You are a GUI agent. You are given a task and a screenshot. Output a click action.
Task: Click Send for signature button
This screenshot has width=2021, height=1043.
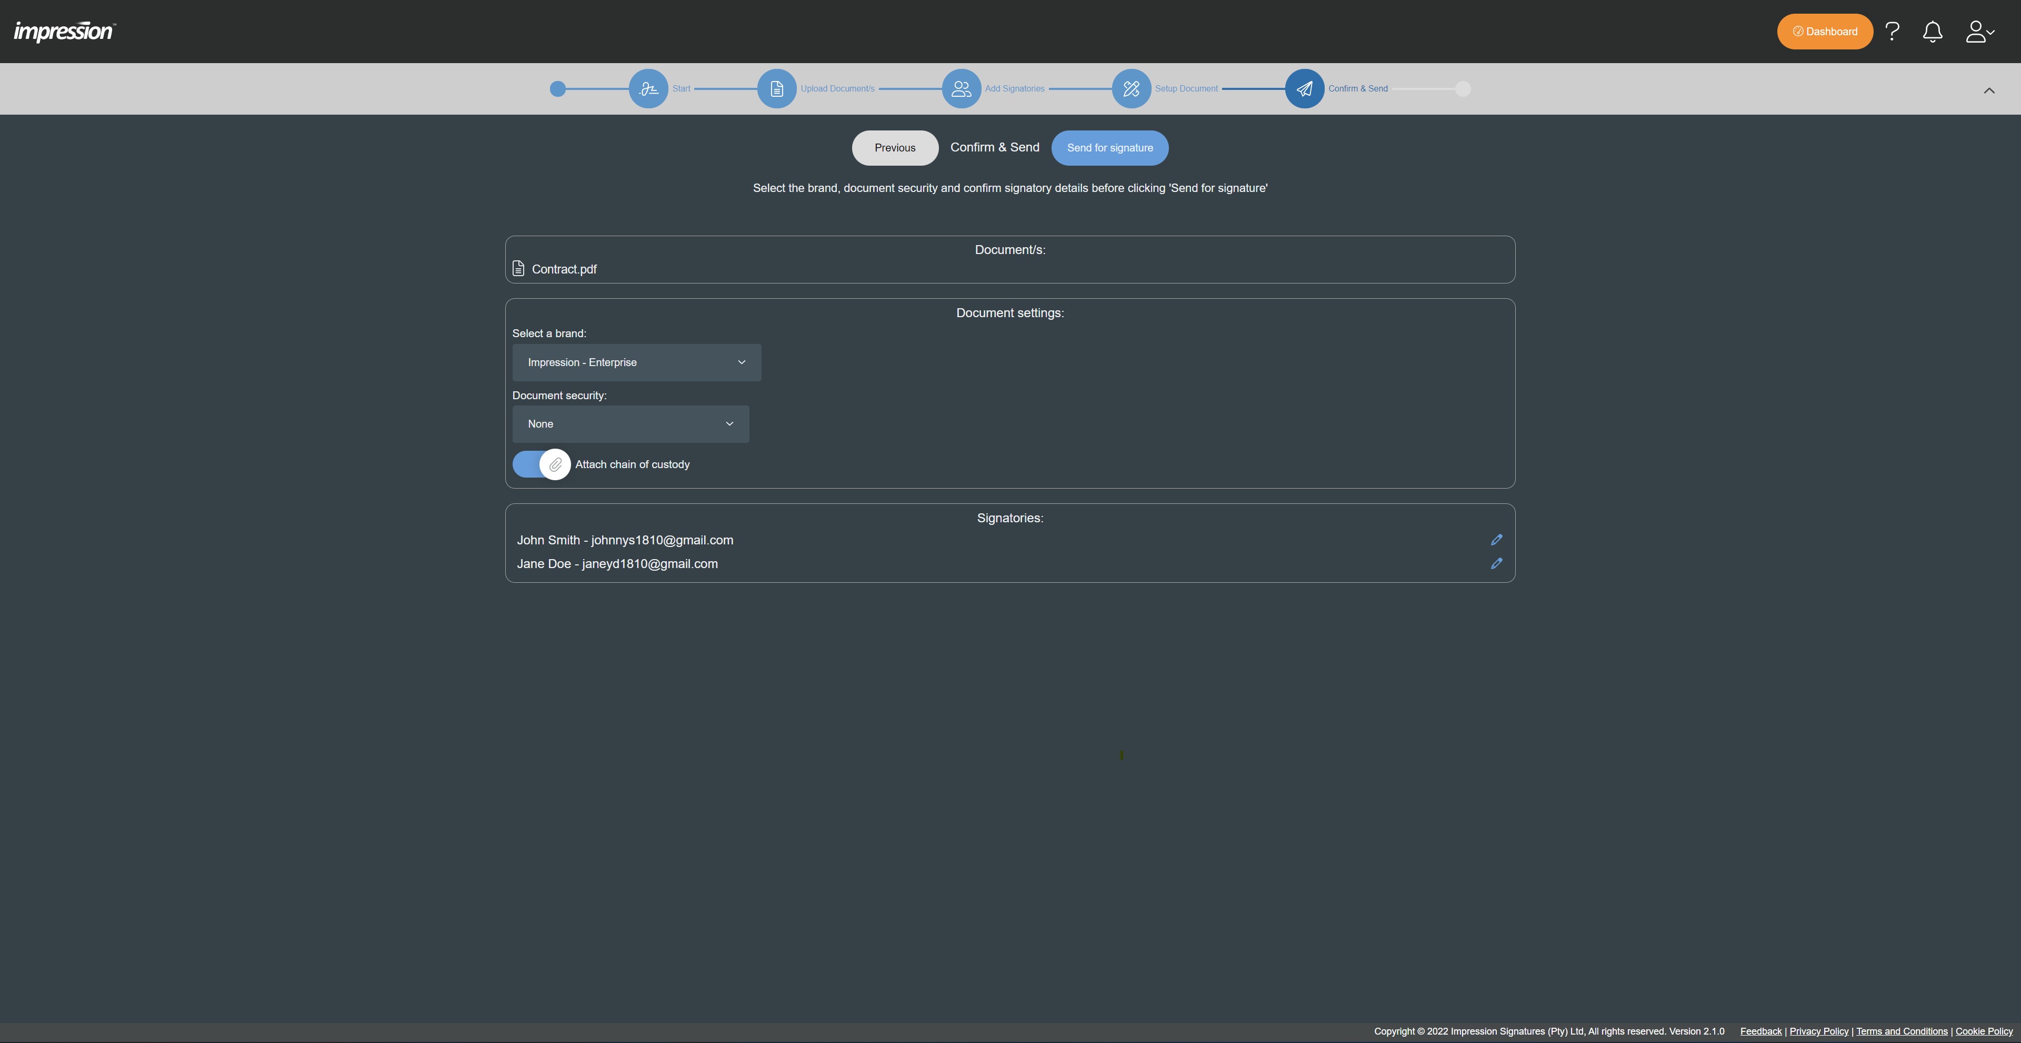1109,147
